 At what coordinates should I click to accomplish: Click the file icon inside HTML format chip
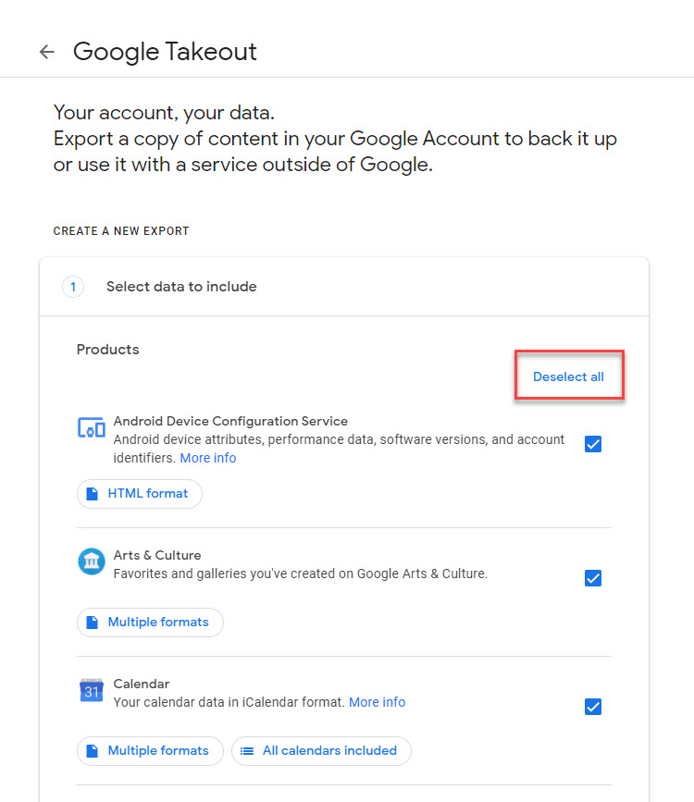pyautogui.click(x=93, y=493)
